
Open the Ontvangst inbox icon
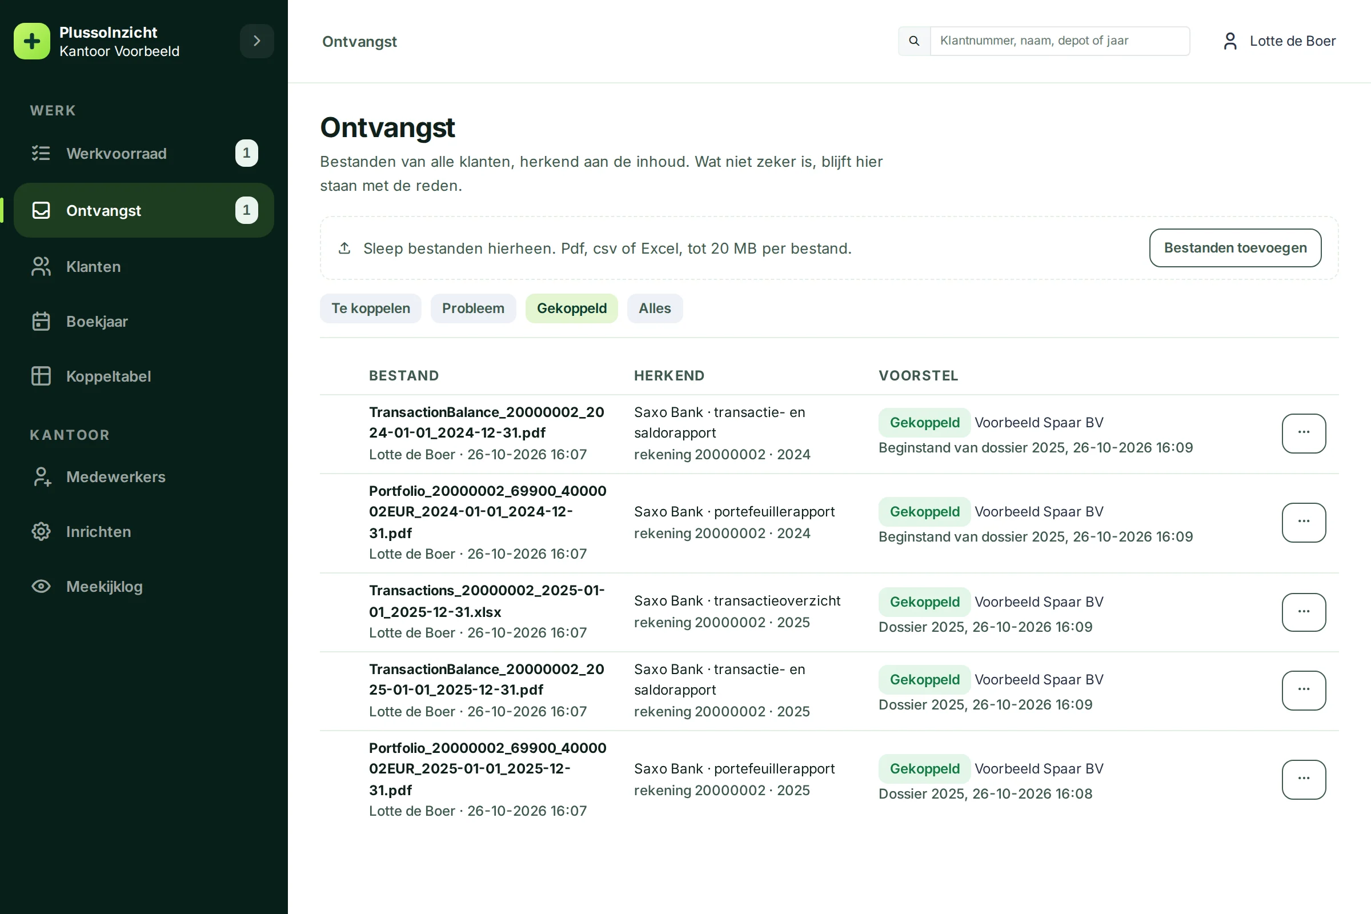[x=41, y=210]
